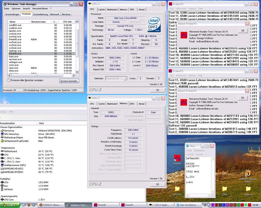Open the Netzwerk tab in Task-Manager
Image resolution: width=261 pixels, height=208 pixels.
tap(55, 14)
